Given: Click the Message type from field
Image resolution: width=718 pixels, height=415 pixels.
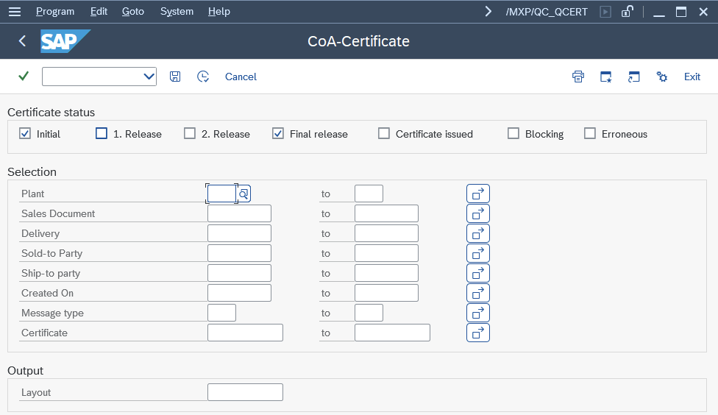Looking at the screenshot, I should [x=221, y=313].
